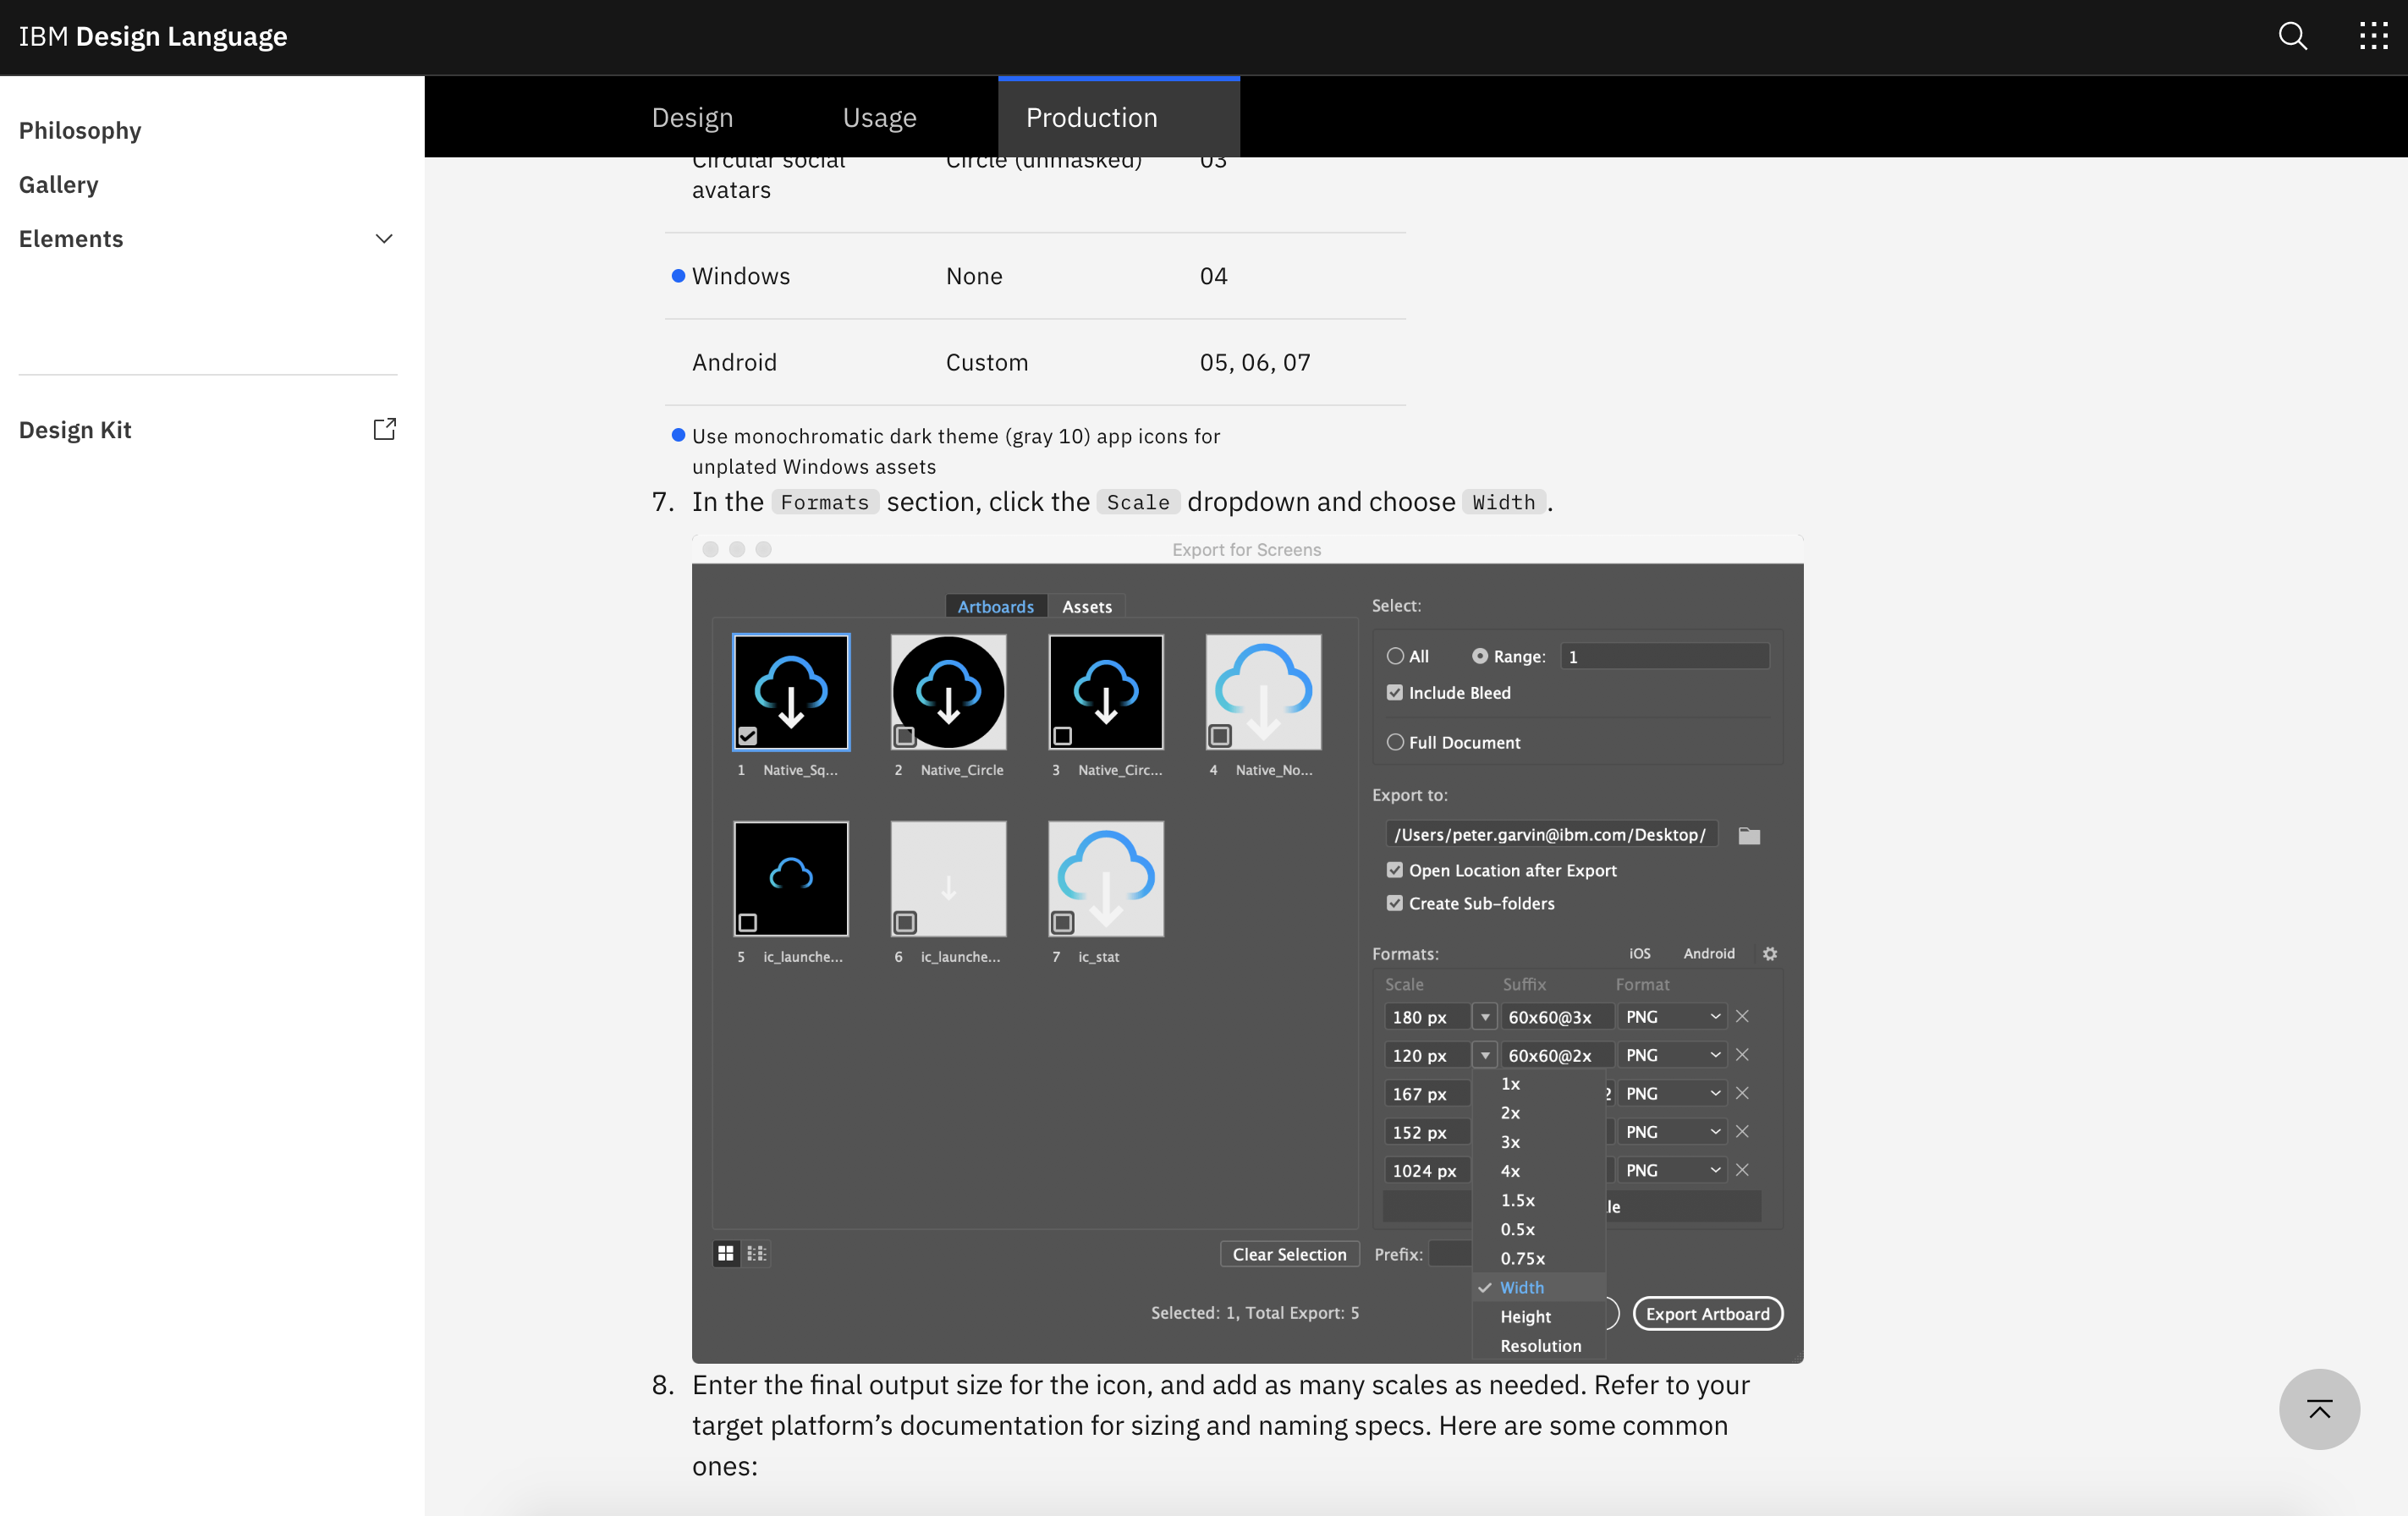This screenshot has height=1516, width=2408.
Task: Select artboard 5 ic_launche... thumbnail
Action: tap(791, 879)
